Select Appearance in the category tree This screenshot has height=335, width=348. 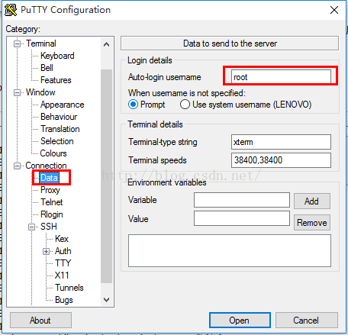[63, 105]
